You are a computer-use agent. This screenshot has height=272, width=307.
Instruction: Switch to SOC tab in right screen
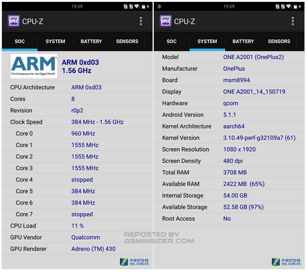172,41
